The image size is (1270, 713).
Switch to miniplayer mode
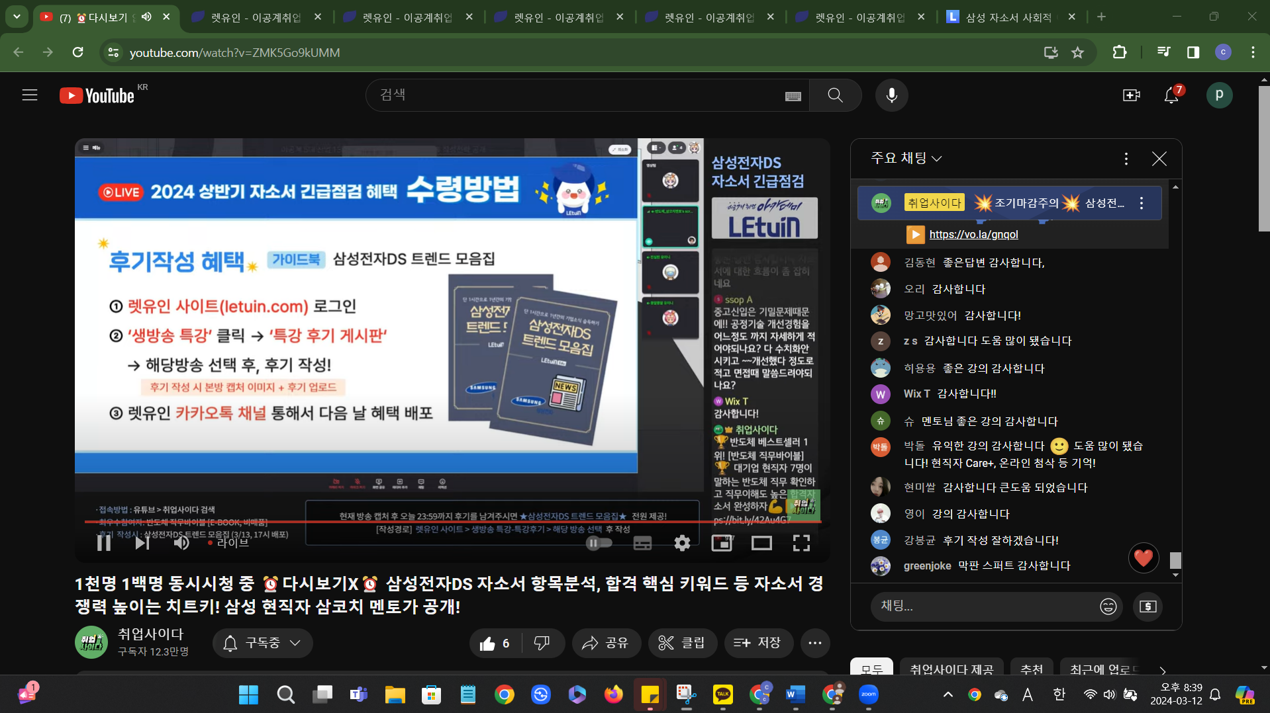coord(721,543)
